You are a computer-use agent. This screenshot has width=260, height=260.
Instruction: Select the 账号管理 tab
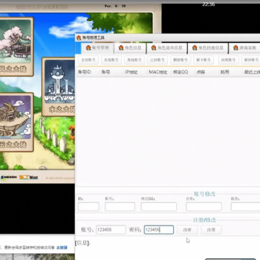pos(97,48)
